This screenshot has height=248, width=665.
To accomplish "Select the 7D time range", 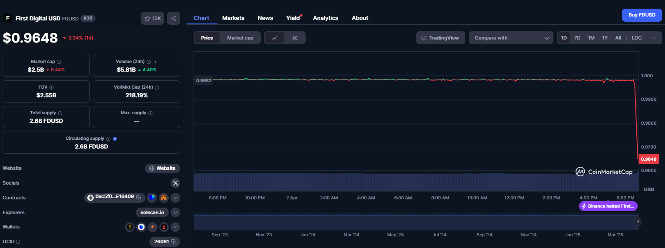I will pyautogui.click(x=577, y=38).
